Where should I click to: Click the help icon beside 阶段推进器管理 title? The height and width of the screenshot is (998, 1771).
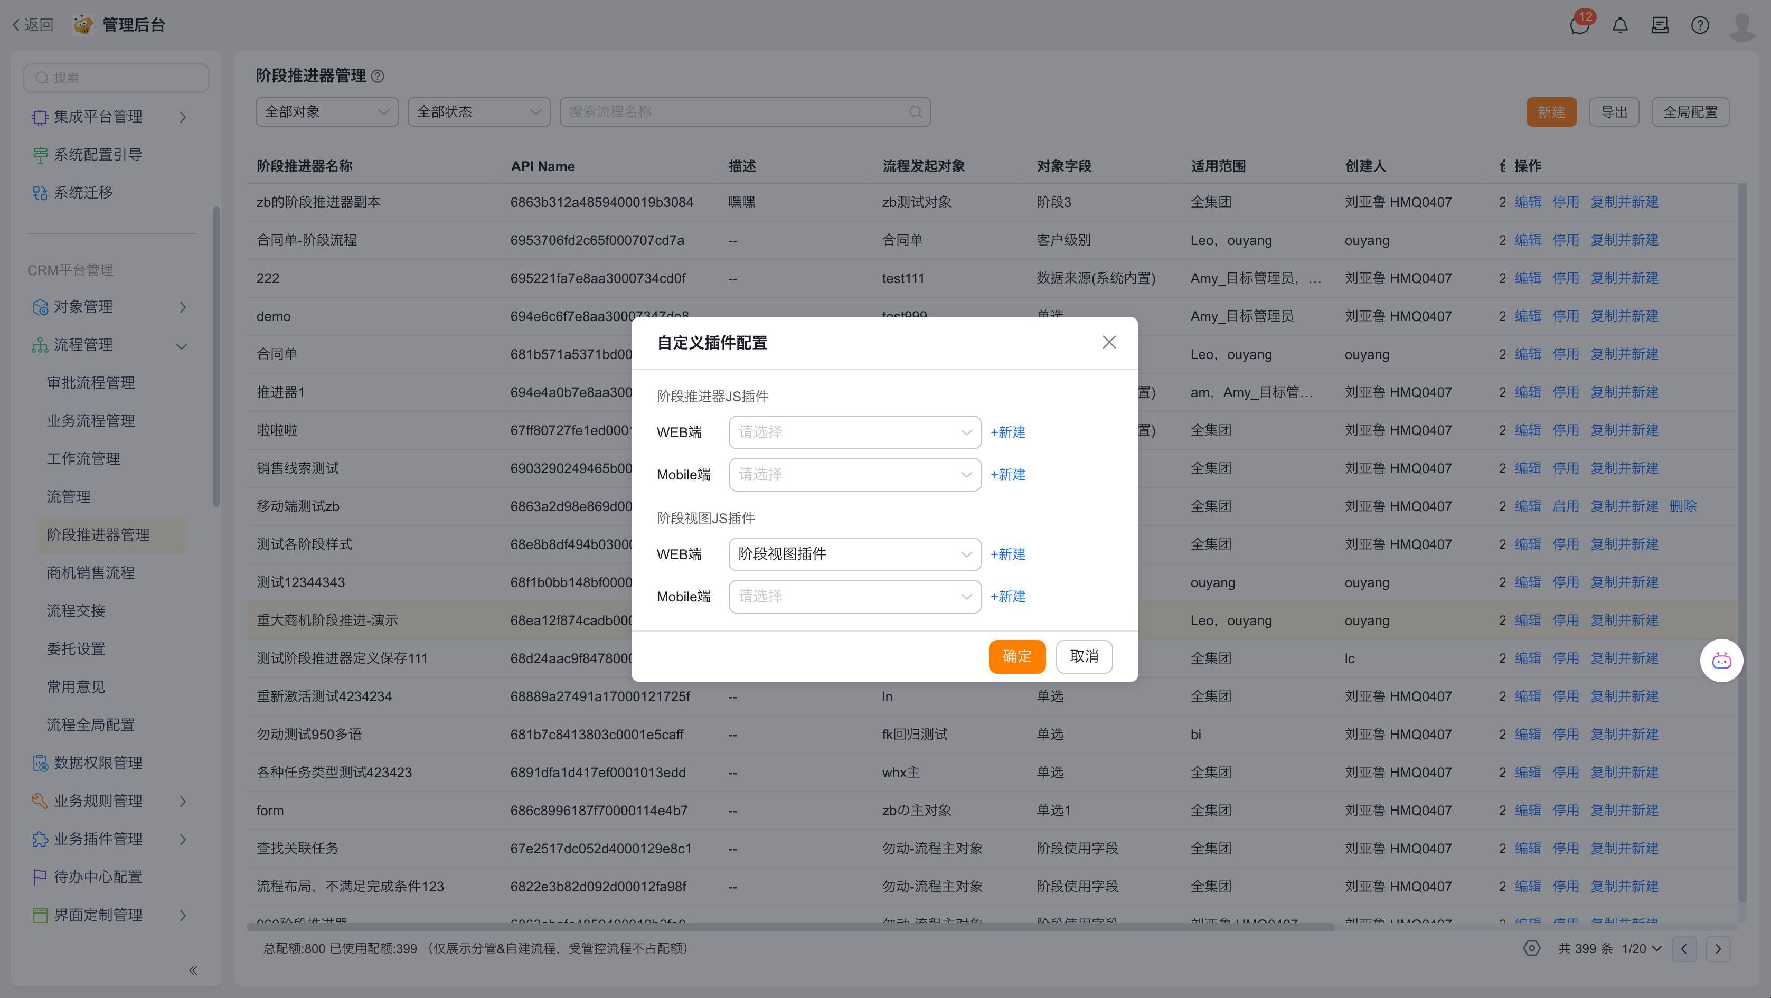(x=378, y=76)
